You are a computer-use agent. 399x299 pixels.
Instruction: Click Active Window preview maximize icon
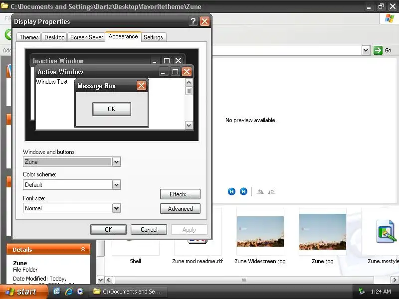[175, 72]
